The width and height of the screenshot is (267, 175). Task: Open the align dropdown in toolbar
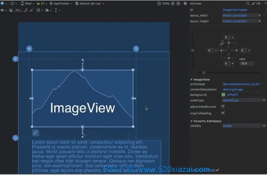click(48, 11)
